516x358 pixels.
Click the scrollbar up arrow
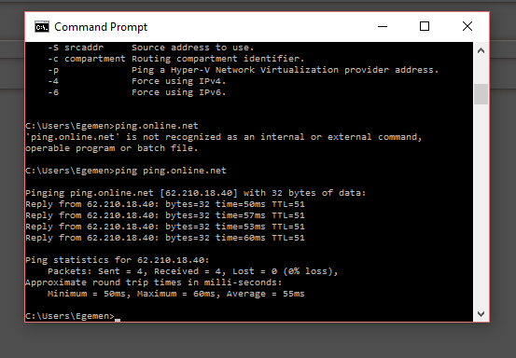[481, 50]
